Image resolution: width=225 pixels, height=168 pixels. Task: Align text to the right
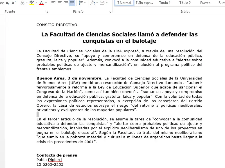pyautogui.click(x=66, y=3)
